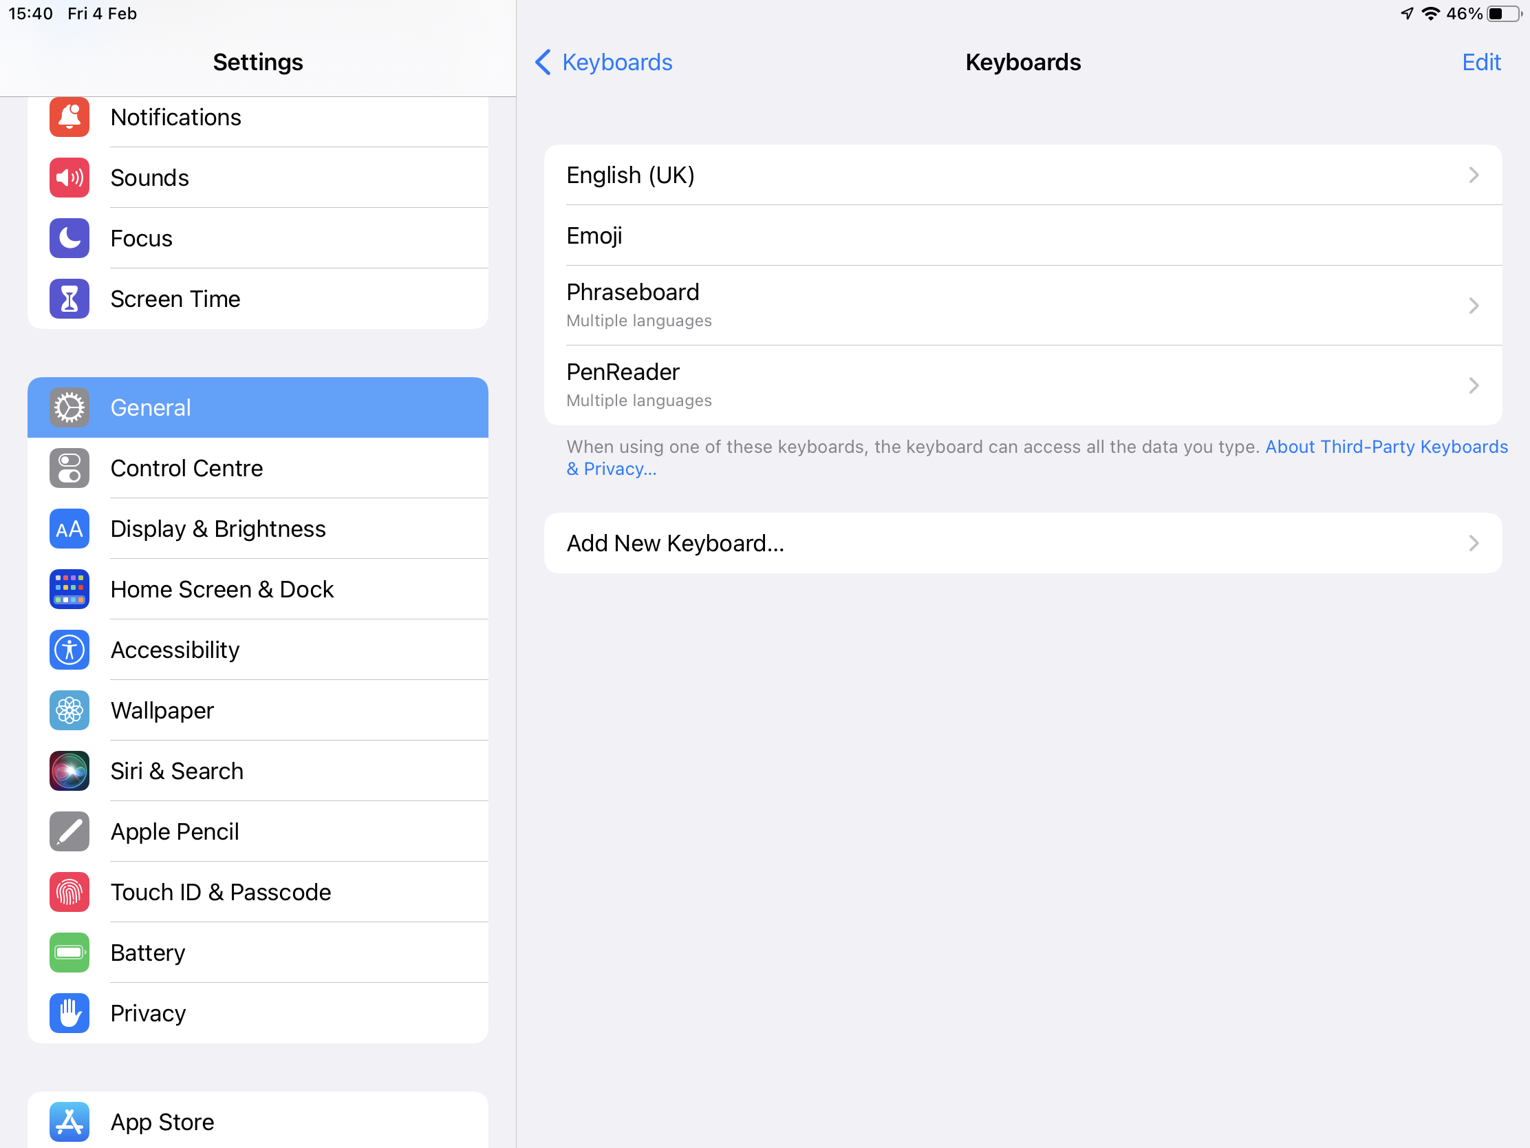Tap the Wi-Fi status icon
1530x1148 pixels.
pyautogui.click(x=1430, y=14)
